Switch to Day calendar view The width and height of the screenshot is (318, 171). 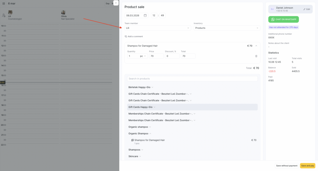(107, 3)
